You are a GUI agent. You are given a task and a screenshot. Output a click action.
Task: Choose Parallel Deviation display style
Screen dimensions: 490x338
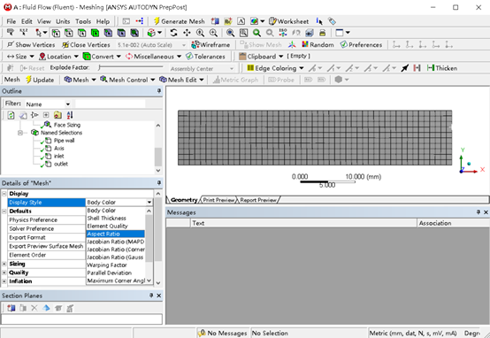[115, 273]
